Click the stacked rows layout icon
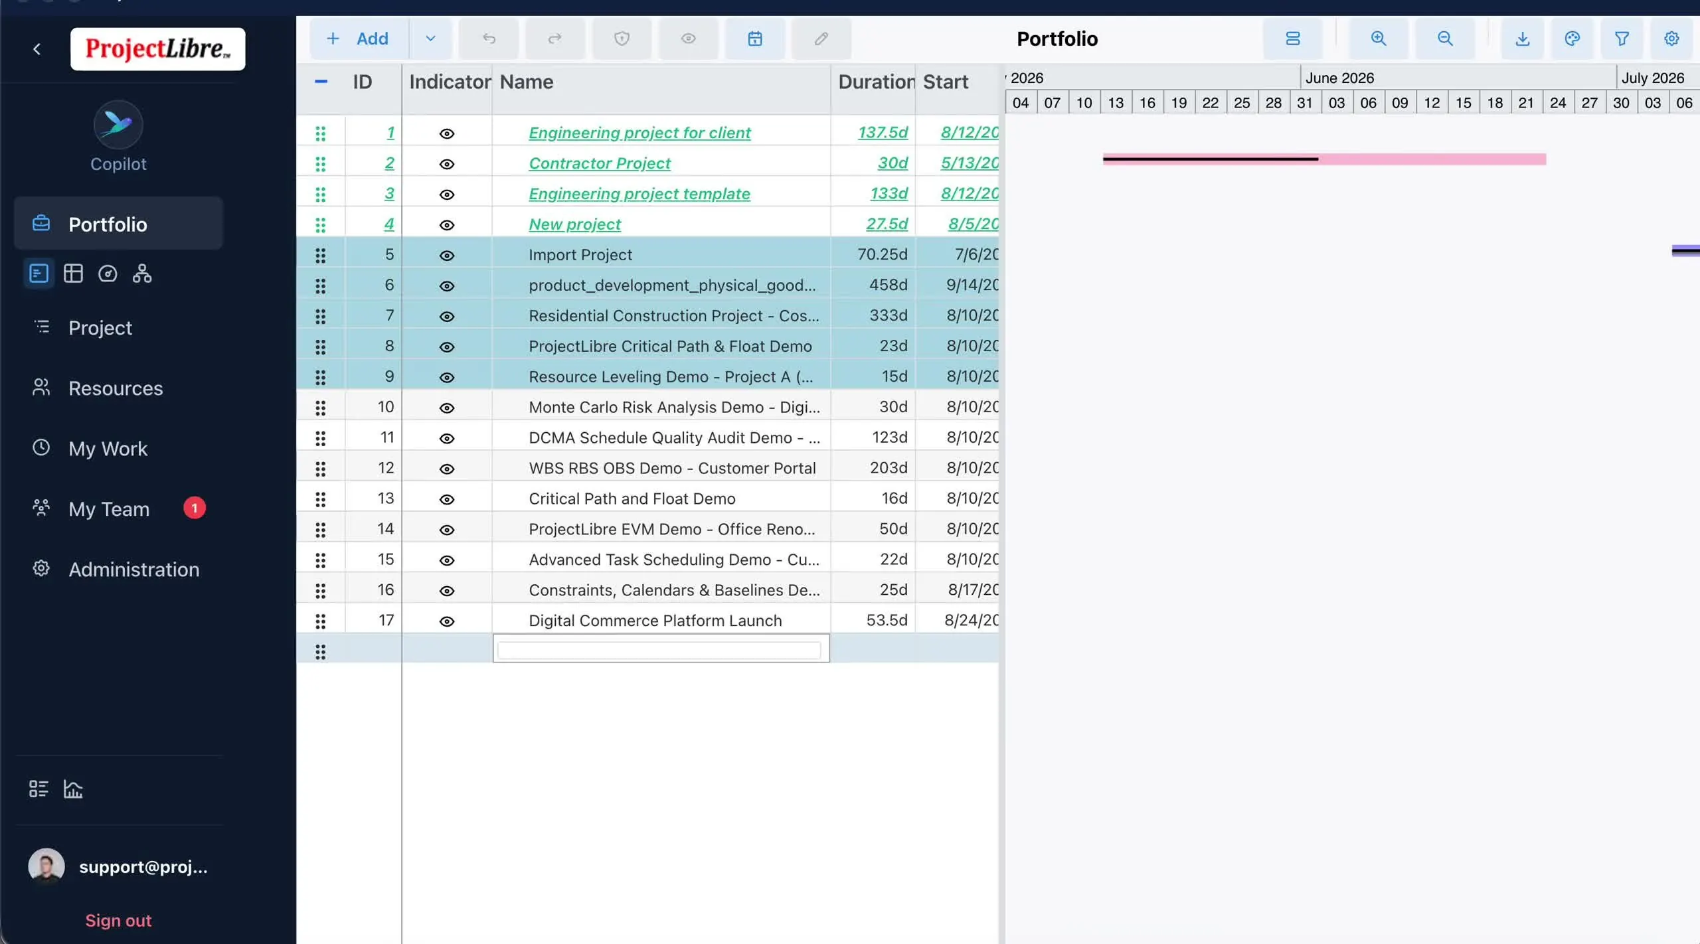This screenshot has width=1700, height=944. coord(1292,39)
